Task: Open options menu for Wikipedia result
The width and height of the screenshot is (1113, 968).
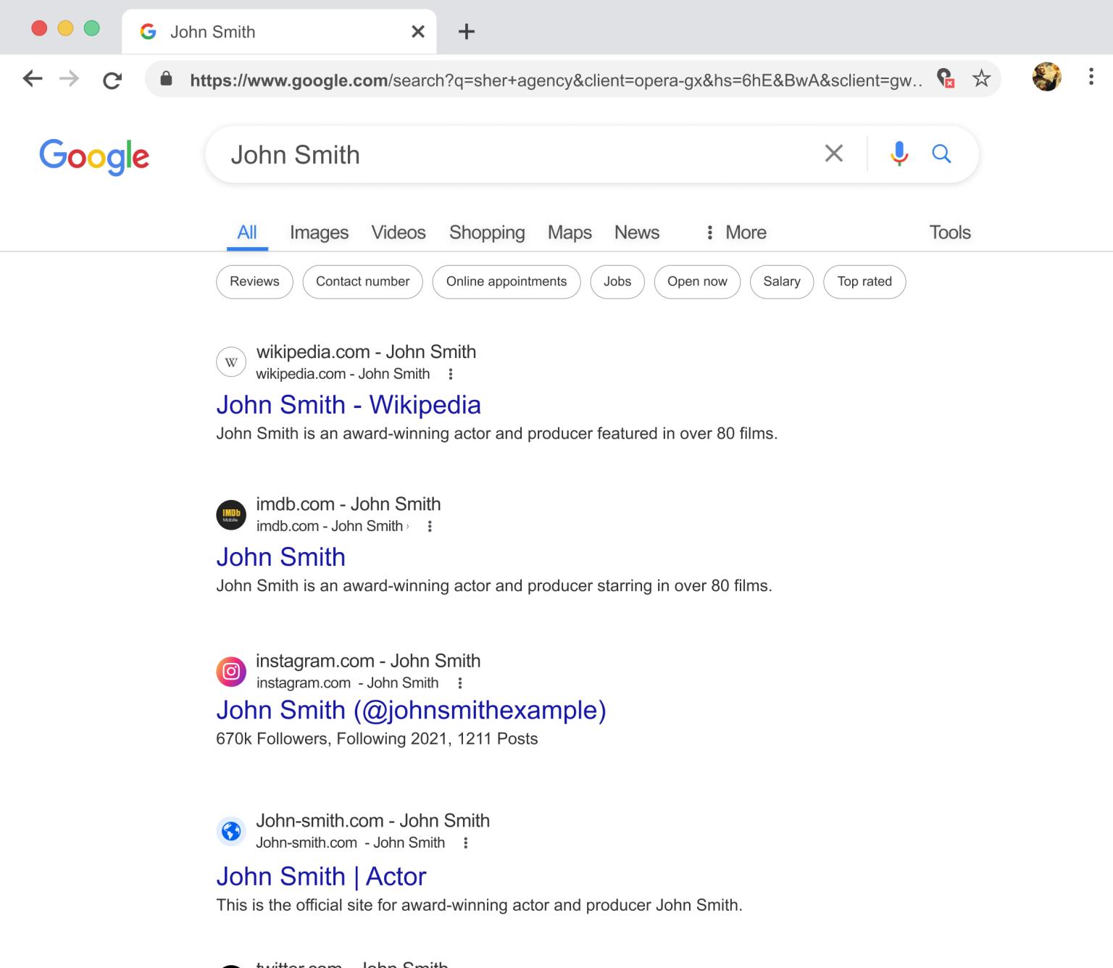Action: point(451,374)
